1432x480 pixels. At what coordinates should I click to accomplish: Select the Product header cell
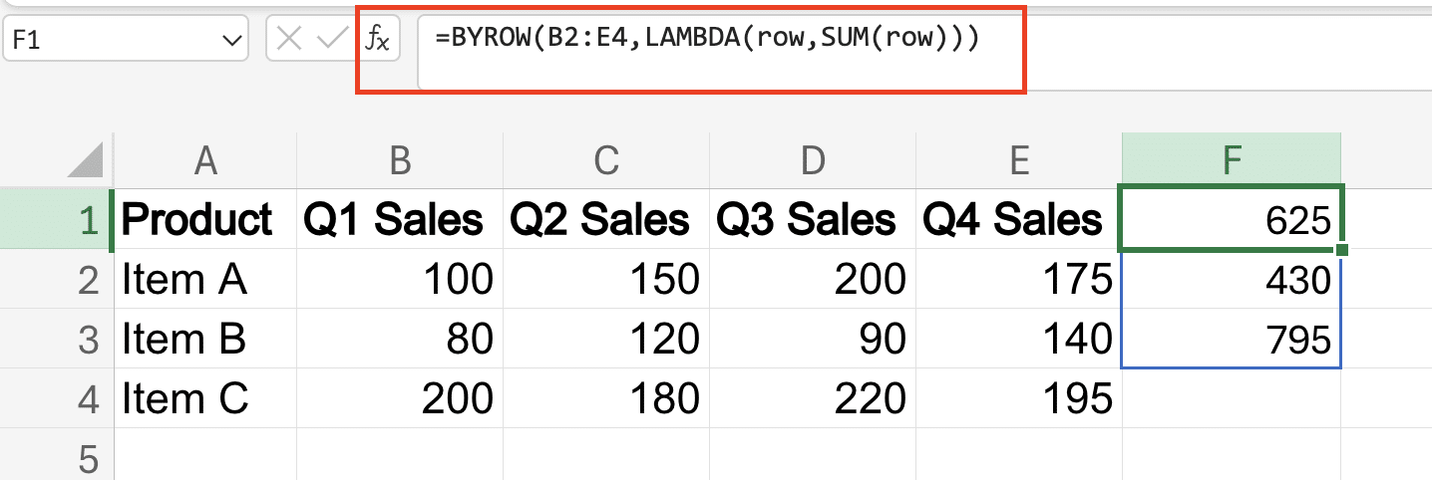[205, 219]
